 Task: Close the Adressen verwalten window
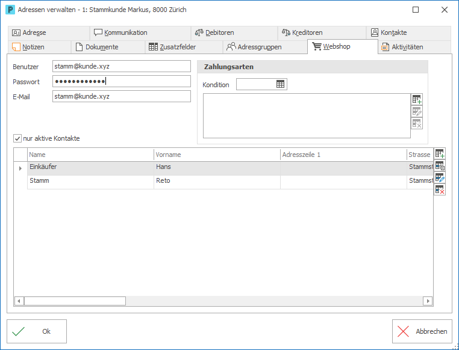(x=445, y=10)
